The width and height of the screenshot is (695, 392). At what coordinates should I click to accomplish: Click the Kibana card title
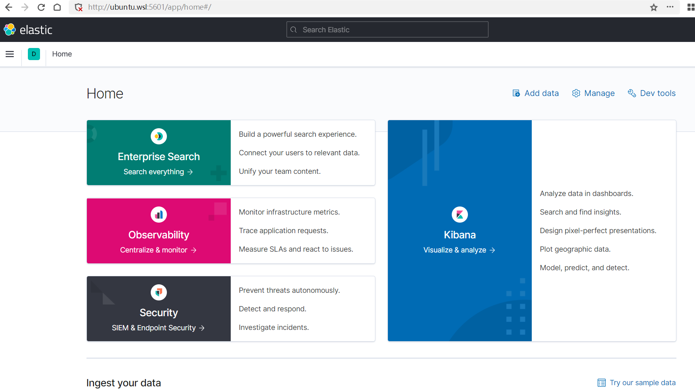(x=460, y=235)
